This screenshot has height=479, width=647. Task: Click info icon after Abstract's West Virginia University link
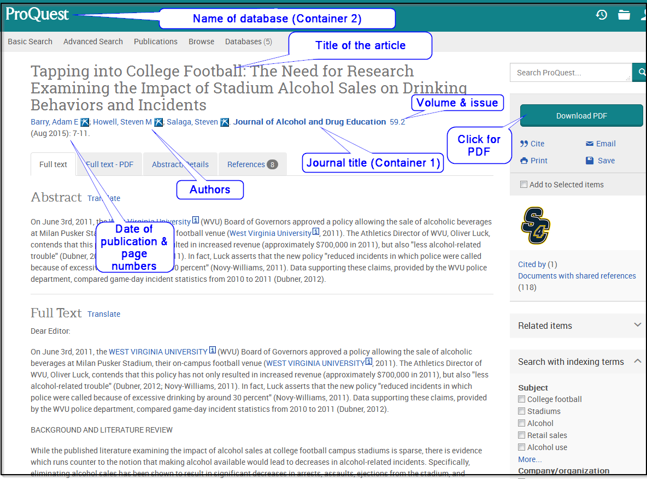click(x=316, y=232)
